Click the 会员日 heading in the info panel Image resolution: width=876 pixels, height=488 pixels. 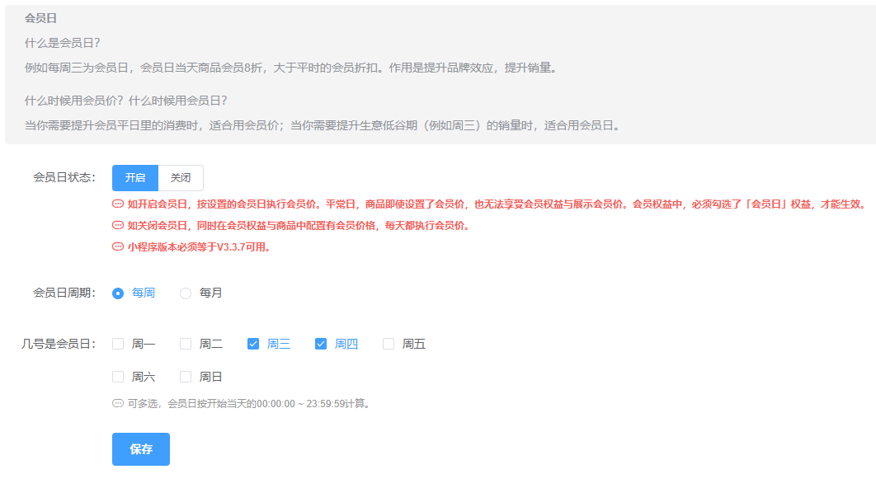[x=41, y=18]
